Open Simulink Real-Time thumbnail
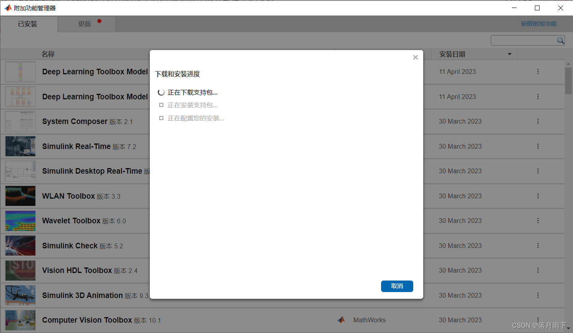 click(x=20, y=146)
